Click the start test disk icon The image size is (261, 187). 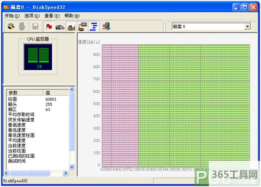click(10, 27)
